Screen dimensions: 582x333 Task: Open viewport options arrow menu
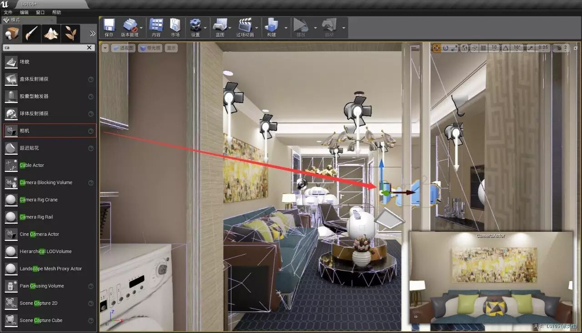[x=105, y=48]
